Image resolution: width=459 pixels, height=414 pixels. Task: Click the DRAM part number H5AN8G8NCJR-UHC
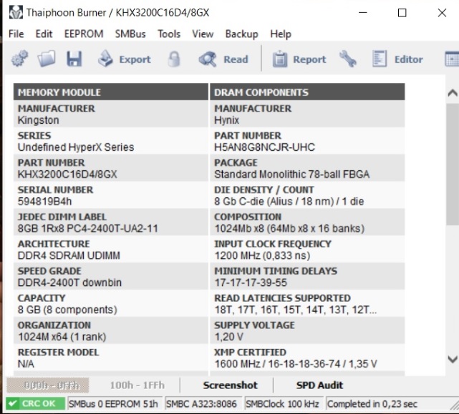[265, 147]
